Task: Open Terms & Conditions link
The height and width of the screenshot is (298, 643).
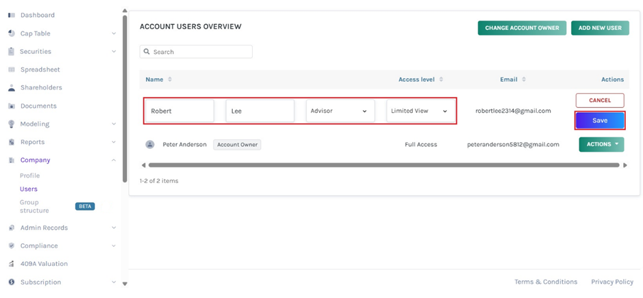Action: [546, 282]
